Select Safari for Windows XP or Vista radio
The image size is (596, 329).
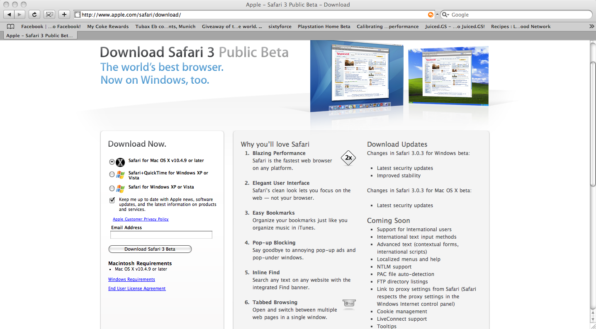pos(112,188)
